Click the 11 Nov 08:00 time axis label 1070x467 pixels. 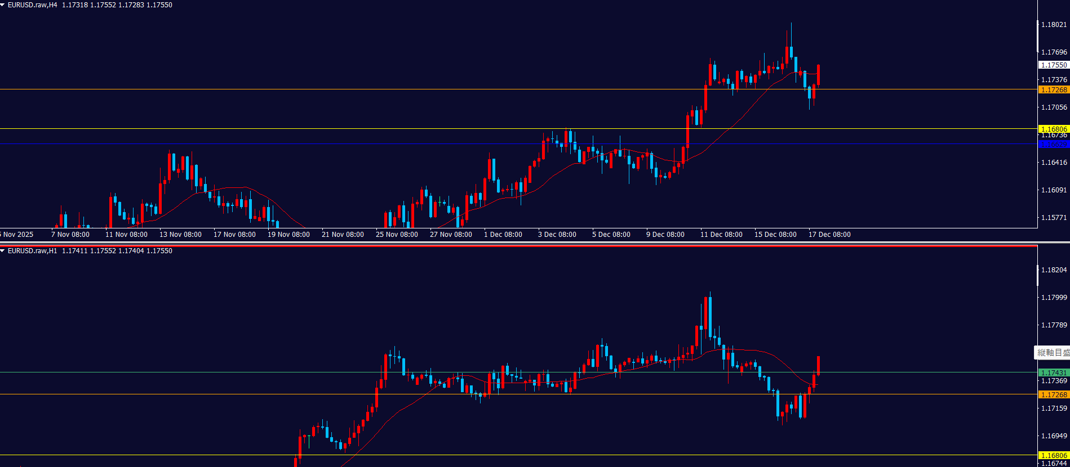click(126, 235)
